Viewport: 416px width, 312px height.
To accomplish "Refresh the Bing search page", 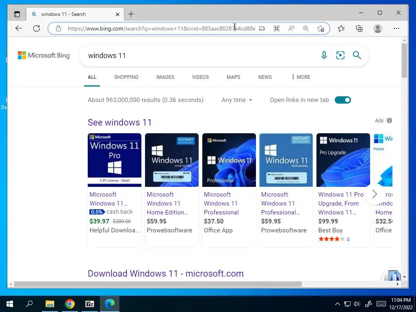I will pyautogui.click(x=37, y=28).
